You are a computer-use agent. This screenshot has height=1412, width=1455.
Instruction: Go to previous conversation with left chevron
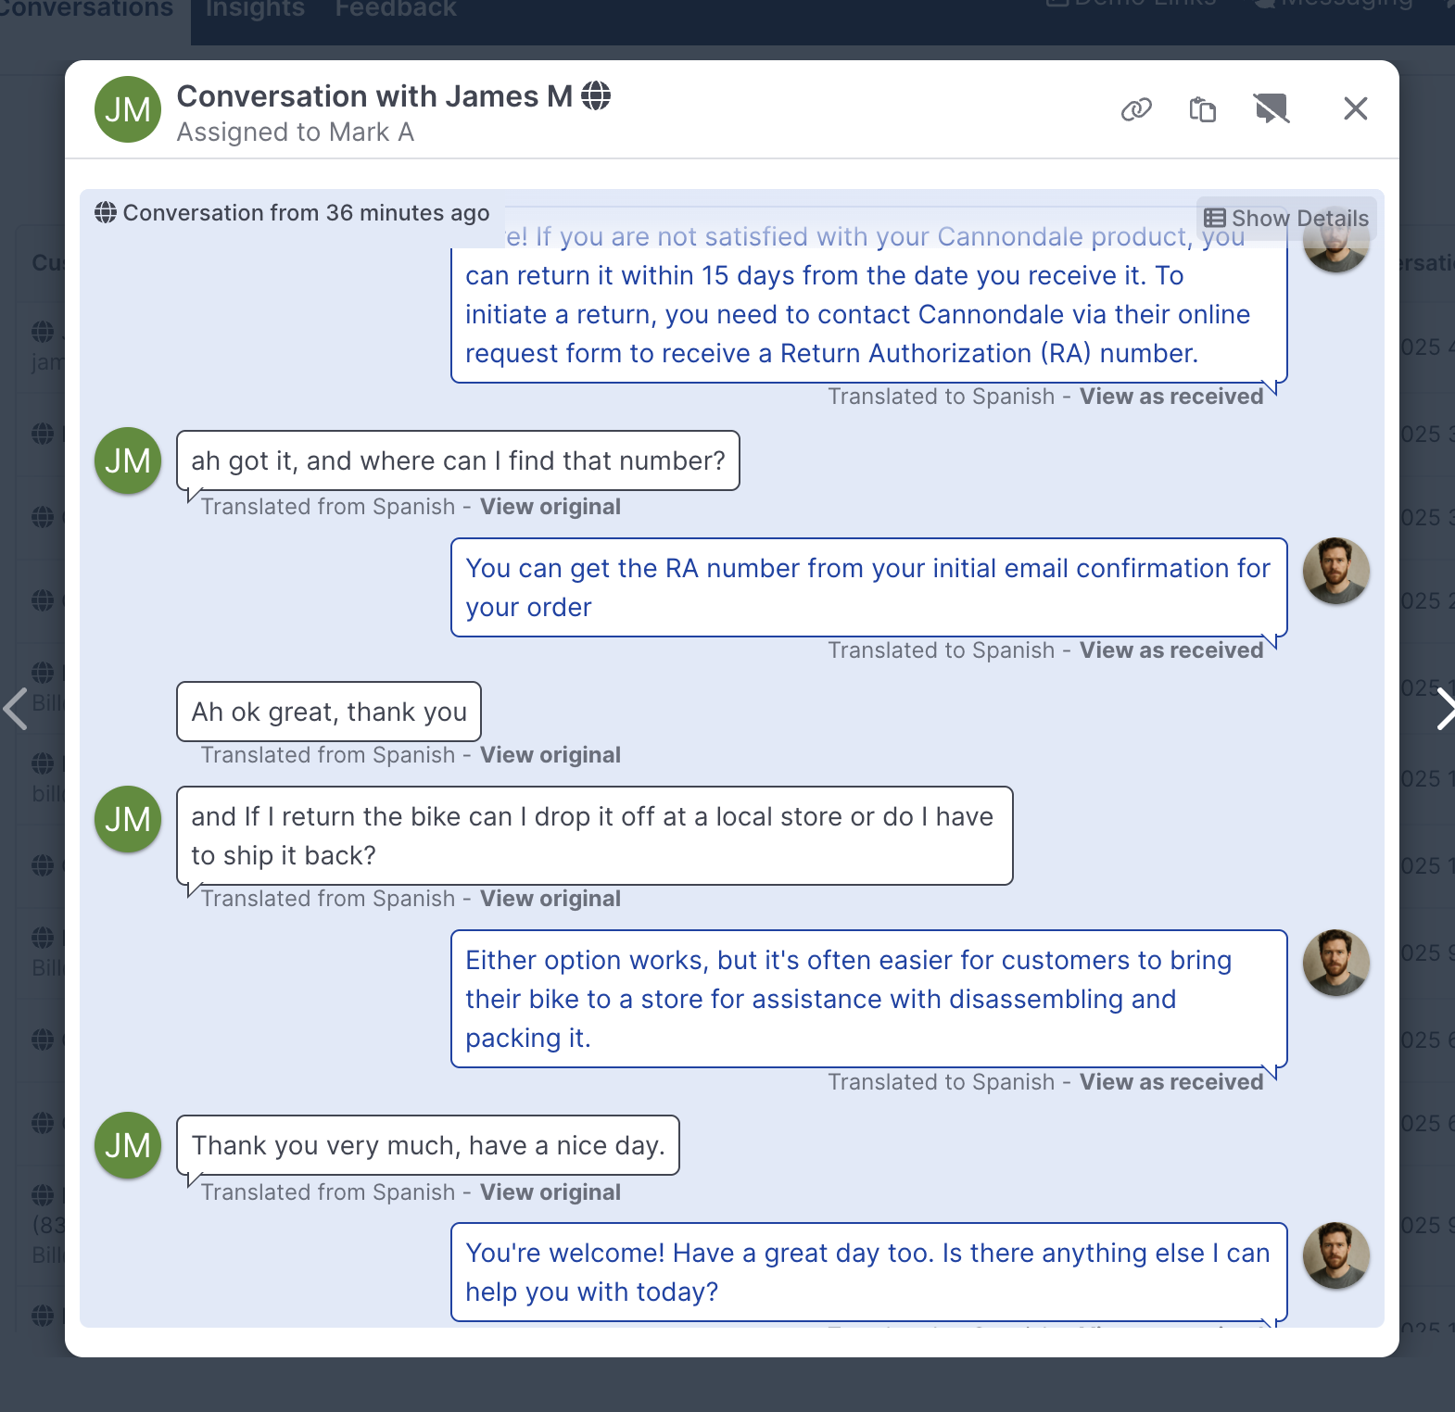pyautogui.click(x=16, y=710)
